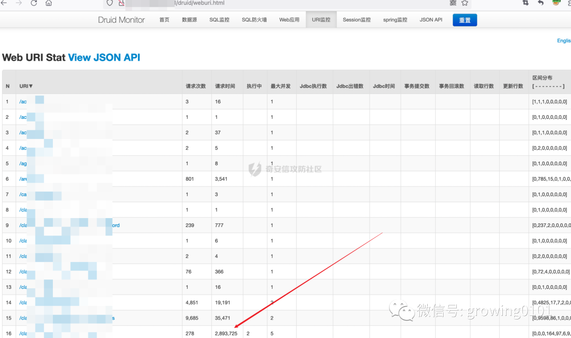Click request count value 4,851
The width and height of the screenshot is (571, 338).
(192, 303)
